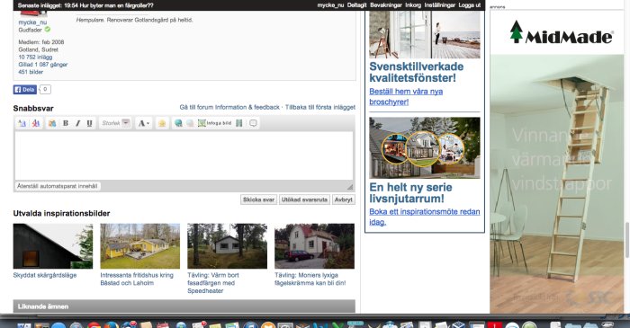The height and width of the screenshot is (328, 630).
Task: Open Intressanta fritidshus kring Båstad link
Action: coord(137,279)
